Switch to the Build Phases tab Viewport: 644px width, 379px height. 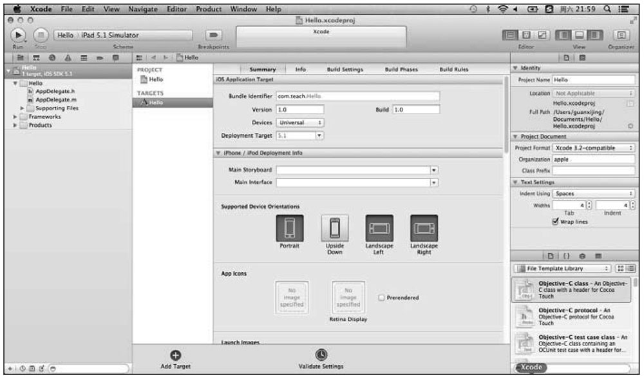[401, 70]
